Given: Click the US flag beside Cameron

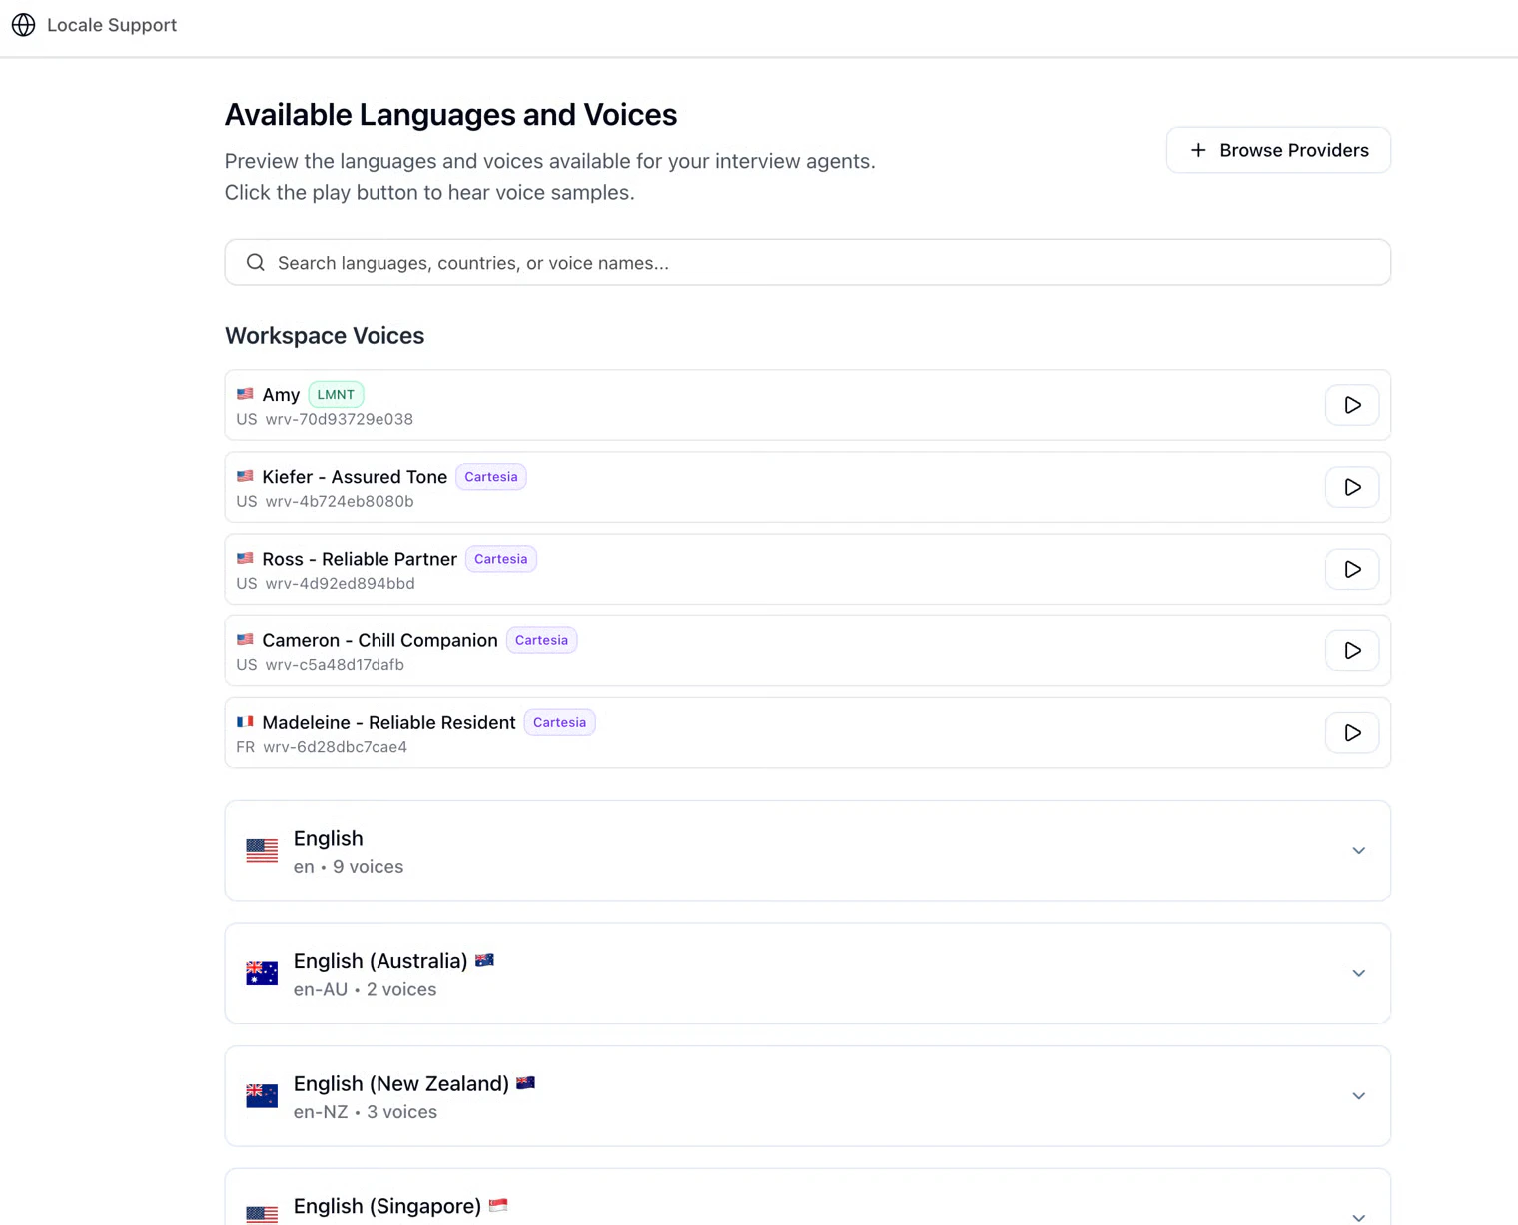Looking at the screenshot, I should tap(245, 639).
